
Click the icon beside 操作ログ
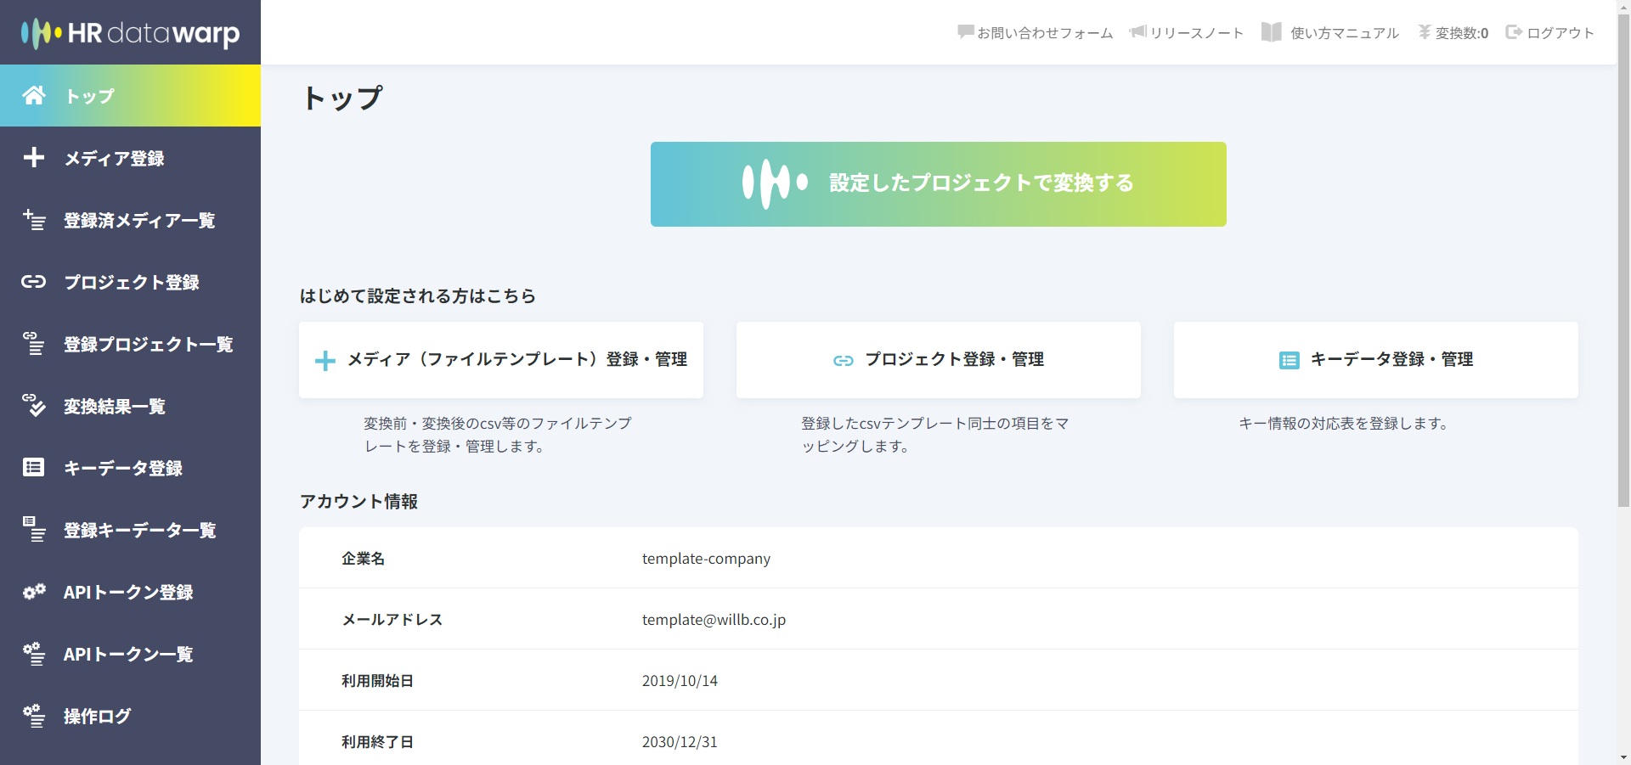34,716
